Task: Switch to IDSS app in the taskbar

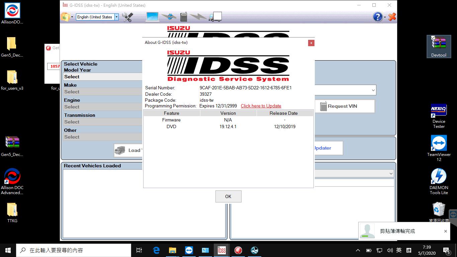Action: click(222, 250)
